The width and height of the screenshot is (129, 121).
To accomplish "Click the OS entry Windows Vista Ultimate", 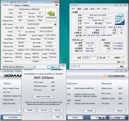I will (x=85, y=103).
